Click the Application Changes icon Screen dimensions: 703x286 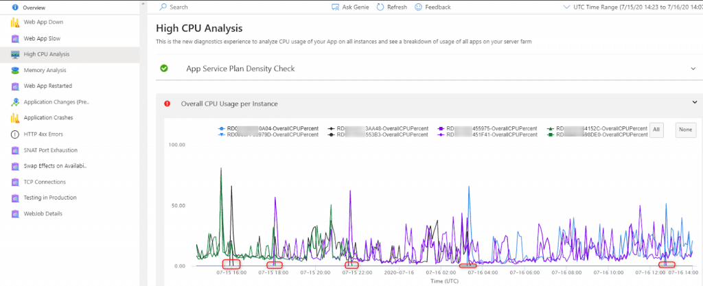point(15,102)
